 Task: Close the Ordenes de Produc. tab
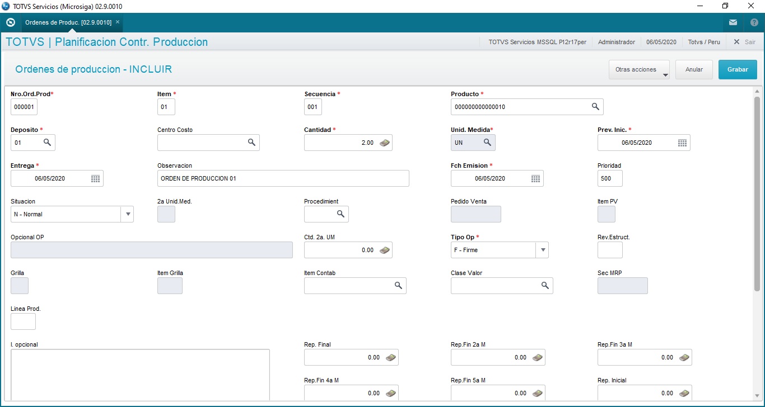pyautogui.click(x=118, y=22)
